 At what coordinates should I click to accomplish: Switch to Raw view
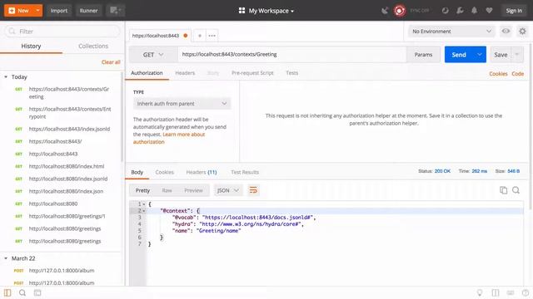pyautogui.click(x=167, y=190)
